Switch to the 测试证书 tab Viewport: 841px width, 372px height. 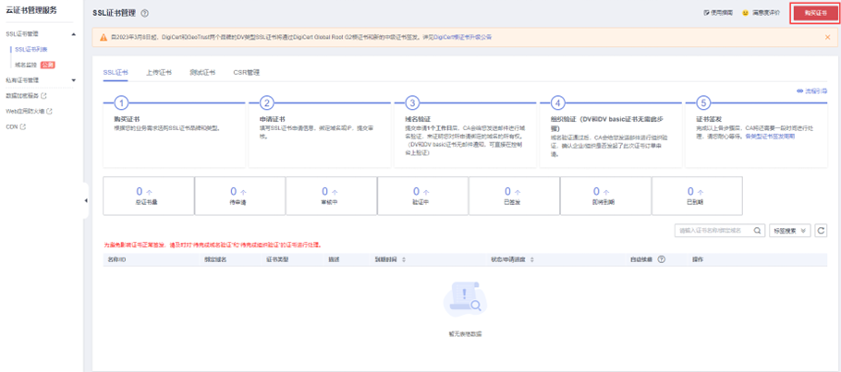[x=202, y=72]
